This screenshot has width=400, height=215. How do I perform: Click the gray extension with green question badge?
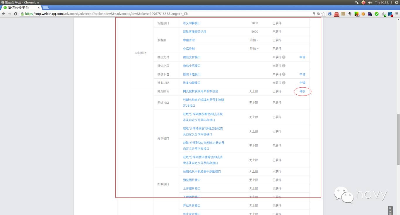point(384,14)
